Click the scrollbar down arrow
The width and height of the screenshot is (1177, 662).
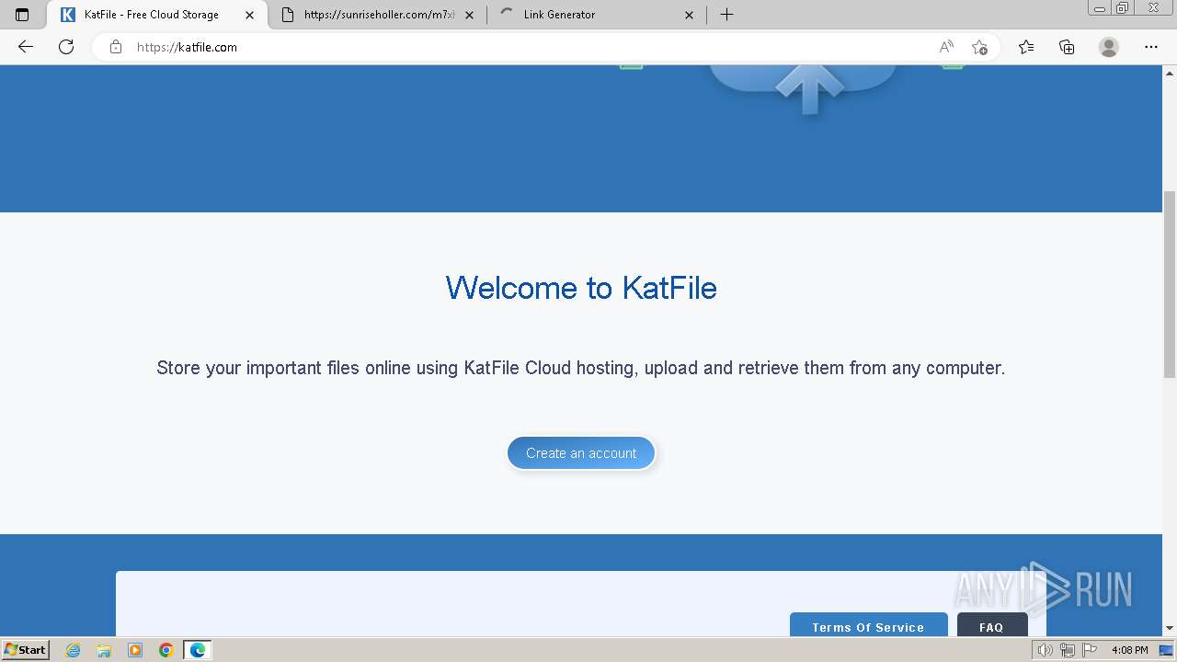(1170, 628)
